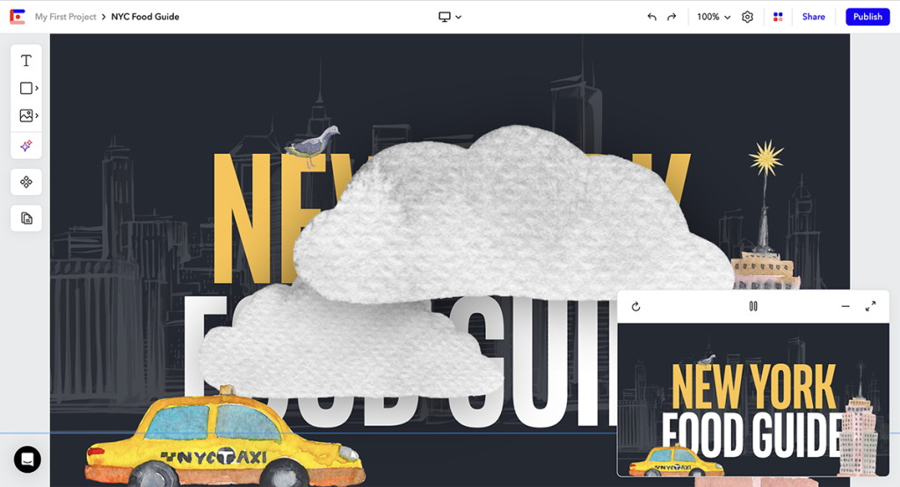The image size is (900, 487).
Task: Open the Components panel icon
Action: [x=26, y=182]
